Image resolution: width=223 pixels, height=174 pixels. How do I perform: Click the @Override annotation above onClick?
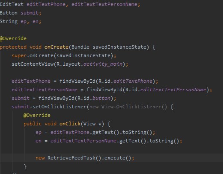[37, 115]
